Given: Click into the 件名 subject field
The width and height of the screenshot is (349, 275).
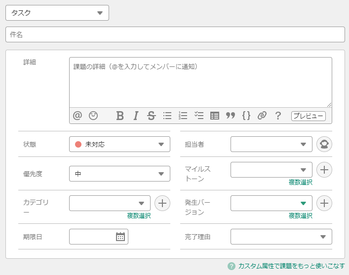Looking at the screenshot, I should [175, 34].
